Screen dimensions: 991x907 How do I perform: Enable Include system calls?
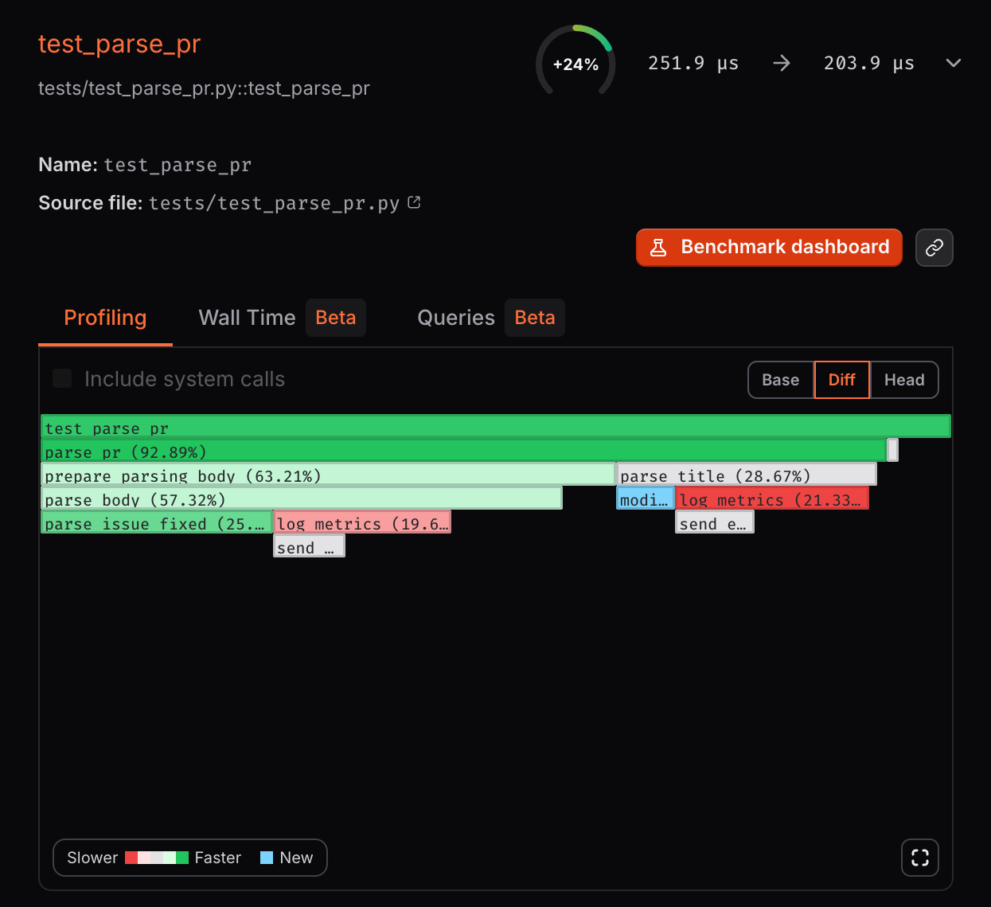[x=62, y=378]
